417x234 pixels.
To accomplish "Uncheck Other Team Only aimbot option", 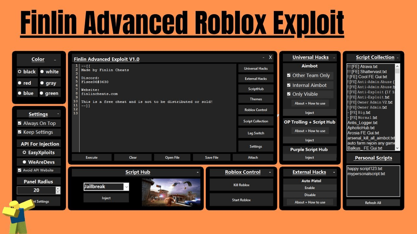I will [289, 75].
